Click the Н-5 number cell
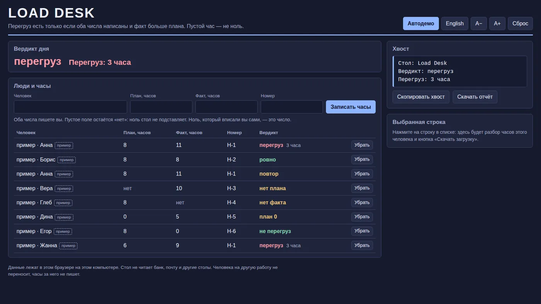 [231, 217]
